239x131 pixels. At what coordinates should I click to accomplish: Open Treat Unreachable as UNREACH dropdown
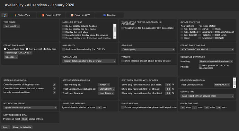pyautogui.click(x=222, y=85)
